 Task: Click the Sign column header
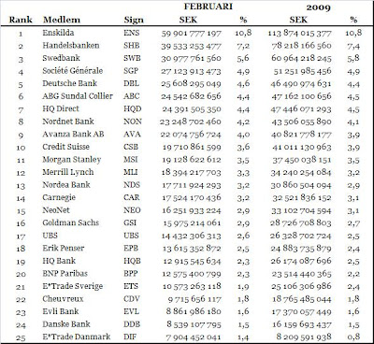pos(134,20)
